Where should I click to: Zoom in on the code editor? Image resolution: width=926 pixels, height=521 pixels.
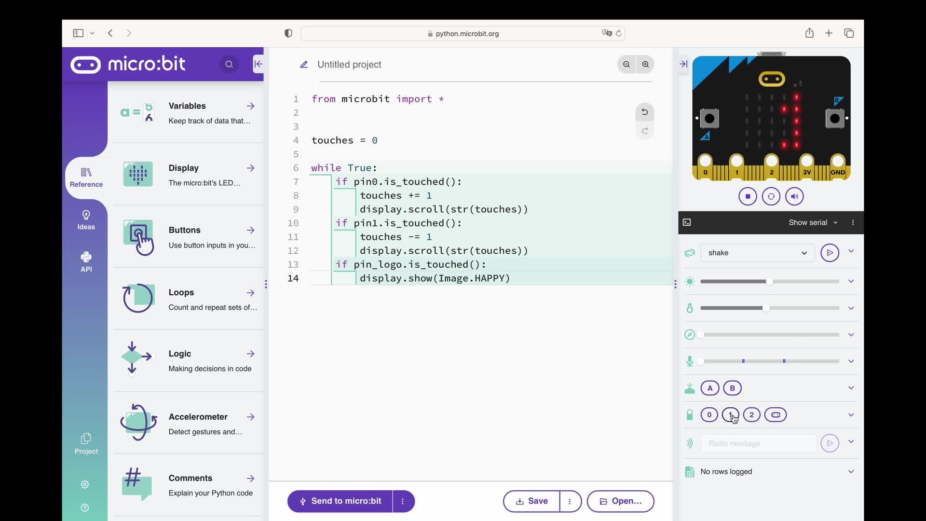[645, 64]
